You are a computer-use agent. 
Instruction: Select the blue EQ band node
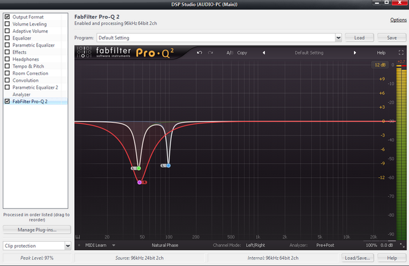(169, 166)
